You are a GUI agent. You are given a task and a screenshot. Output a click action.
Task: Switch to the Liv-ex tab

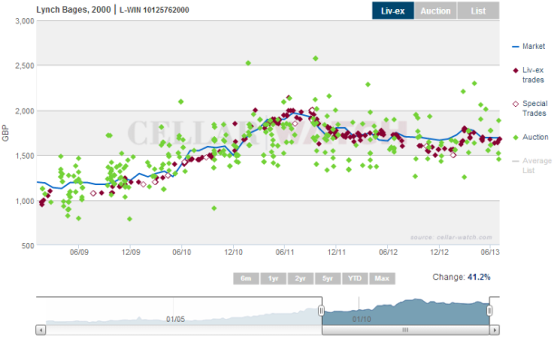pyautogui.click(x=393, y=11)
